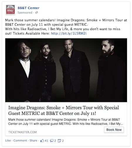Open the Imagine Dragons Smoke + Mirrors headline
The width and height of the screenshot is (132, 148).
coord(64,110)
